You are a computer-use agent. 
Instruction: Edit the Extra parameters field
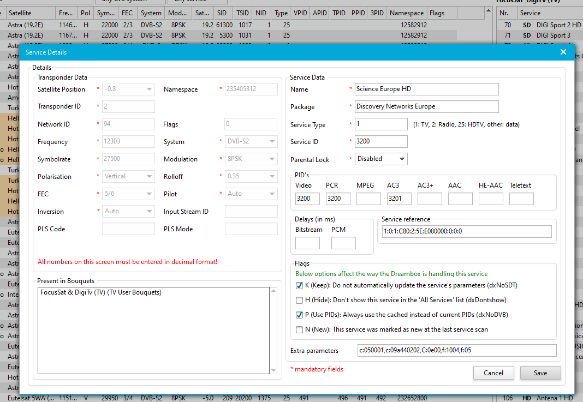coord(457,350)
